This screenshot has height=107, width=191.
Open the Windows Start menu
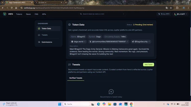pyautogui.click(x=60, y=104)
